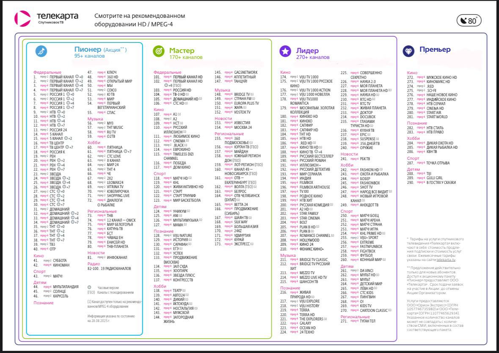Click channel 12 КАНАЛ – ОМСК

(121, 220)
